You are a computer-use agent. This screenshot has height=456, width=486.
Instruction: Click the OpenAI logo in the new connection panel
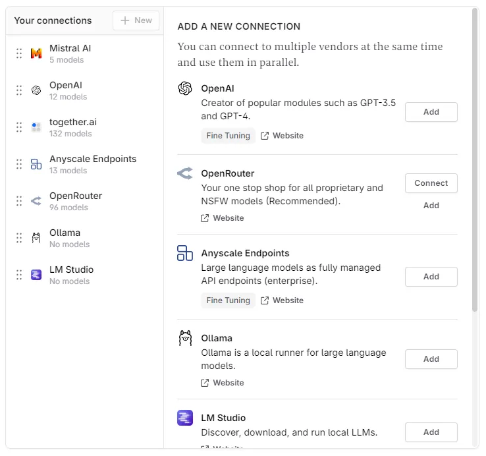(x=185, y=88)
